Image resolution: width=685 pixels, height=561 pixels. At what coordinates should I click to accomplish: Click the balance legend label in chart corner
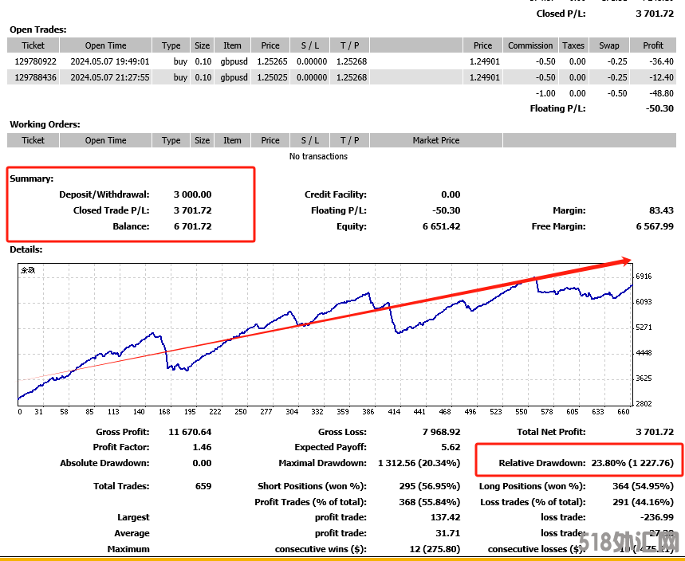28,270
